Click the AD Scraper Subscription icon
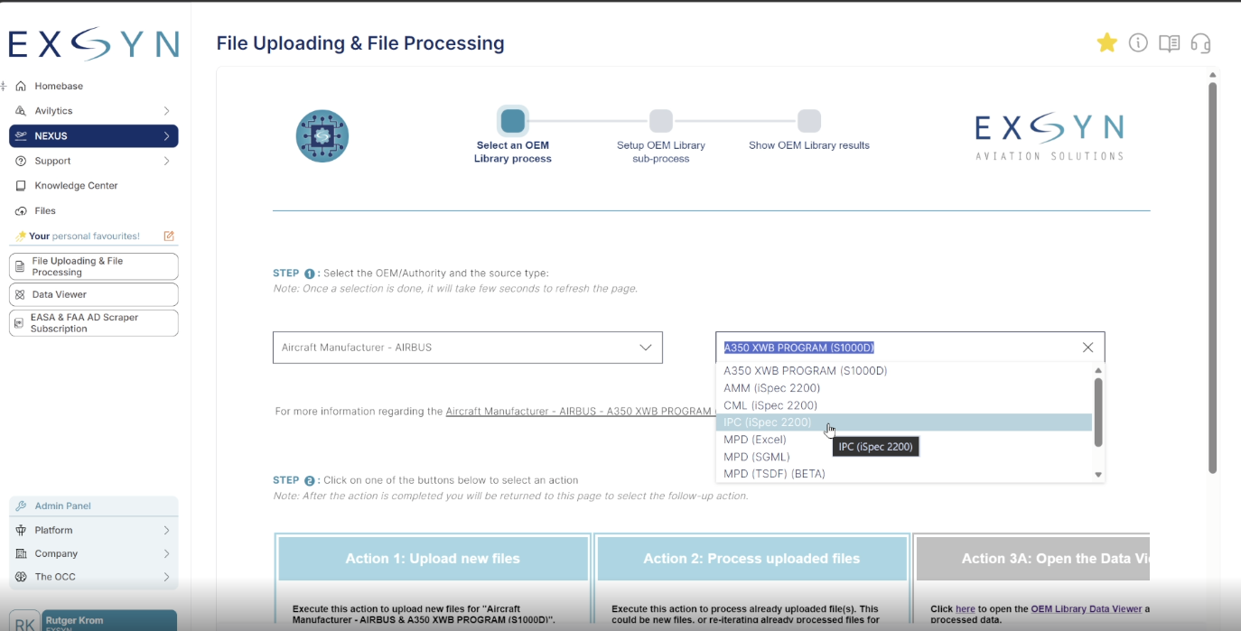The height and width of the screenshot is (631, 1241). click(19, 323)
